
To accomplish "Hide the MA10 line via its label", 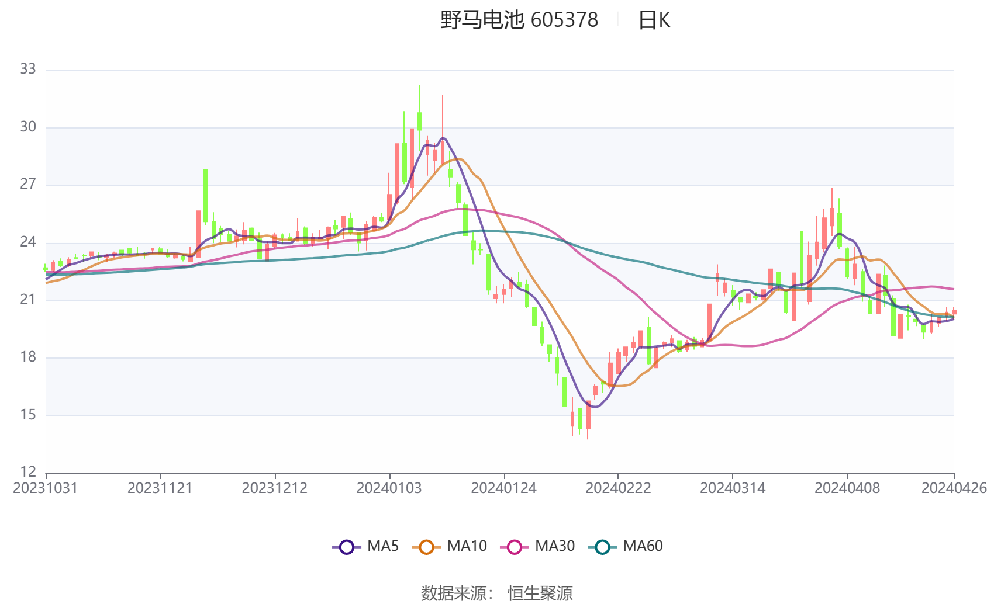I will [x=467, y=546].
